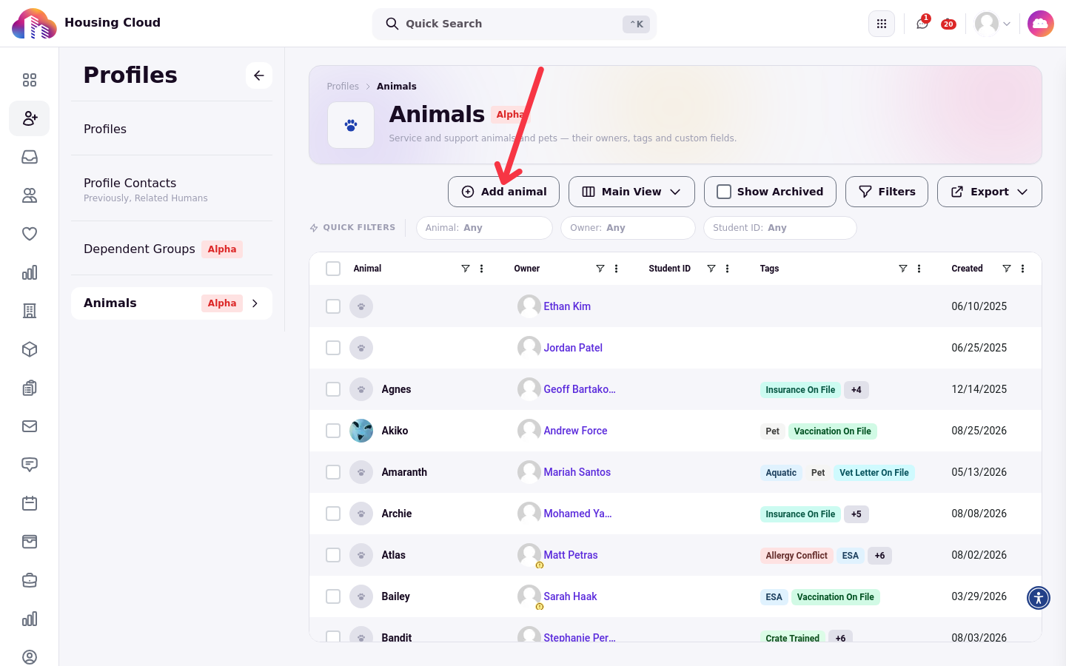Open the Owner quick filter
The image size is (1066, 666).
tap(628, 228)
